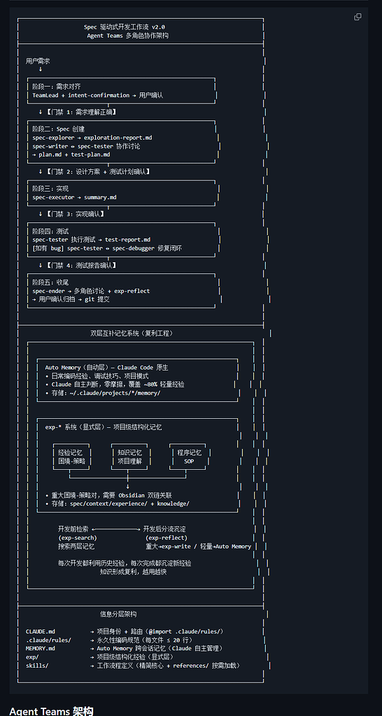Click the "[如有 bug] spec-tester ⇔ spec-debugger 修复闭环" line

click(107, 248)
